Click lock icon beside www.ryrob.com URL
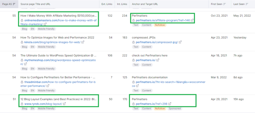Screen dimensions: 255x113 pyautogui.click(x=22, y=104)
